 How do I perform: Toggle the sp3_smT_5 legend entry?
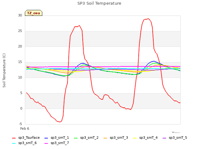click(x=175, y=138)
